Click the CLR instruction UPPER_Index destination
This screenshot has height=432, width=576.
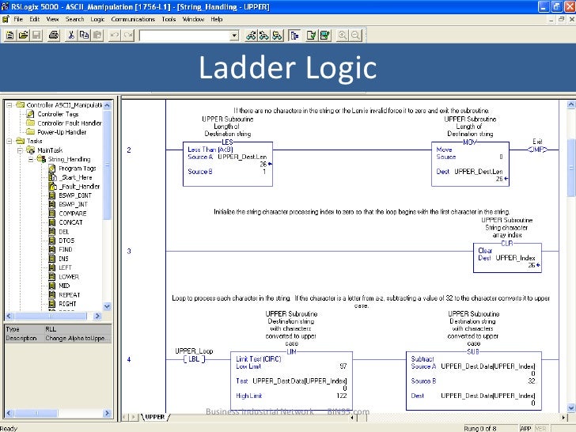(515, 258)
